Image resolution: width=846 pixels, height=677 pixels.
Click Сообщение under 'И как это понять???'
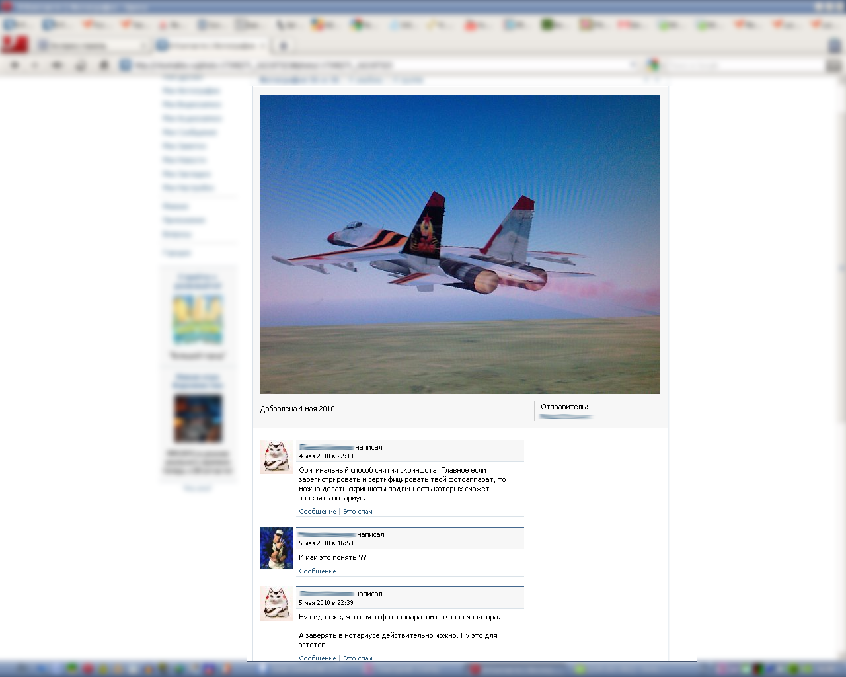[x=317, y=571]
